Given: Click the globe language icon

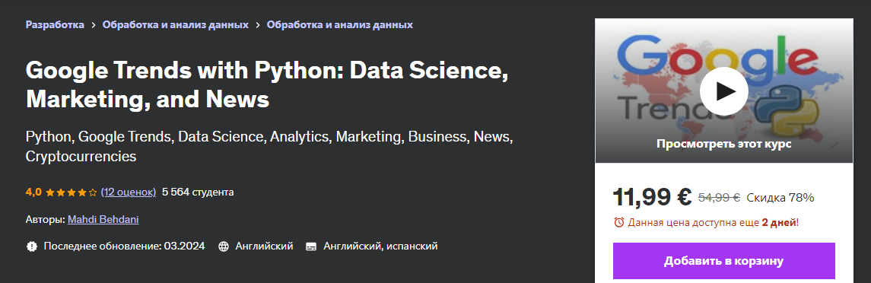Looking at the screenshot, I should pyautogui.click(x=224, y=246).
